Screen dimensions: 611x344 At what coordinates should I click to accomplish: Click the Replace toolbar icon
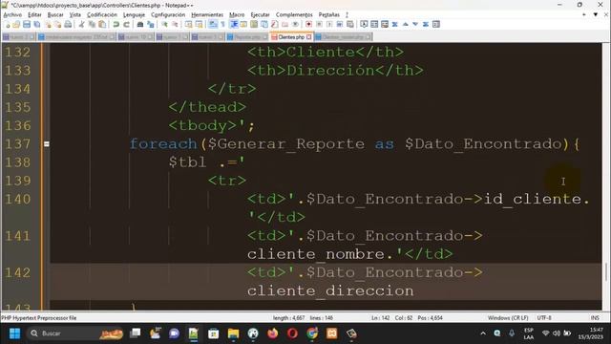(151, 24)
